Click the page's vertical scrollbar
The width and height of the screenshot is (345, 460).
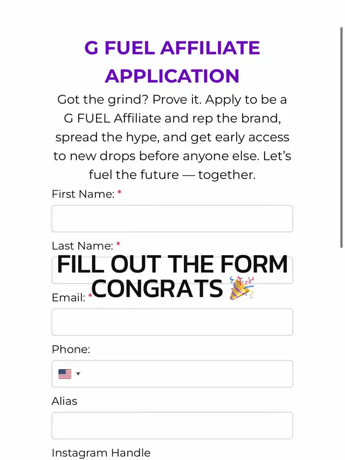click(341, 138)
